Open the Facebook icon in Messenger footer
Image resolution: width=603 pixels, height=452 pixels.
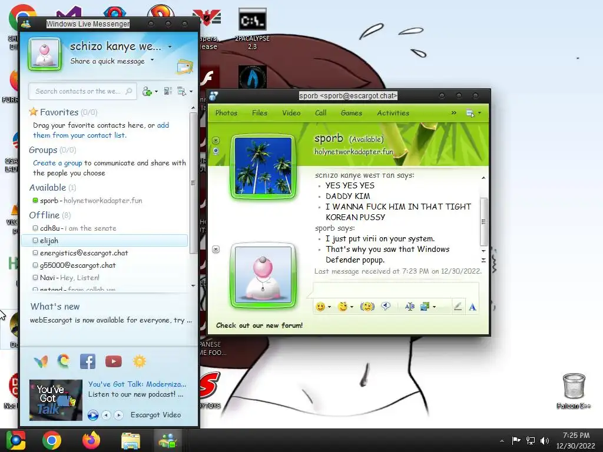[88, 361]
